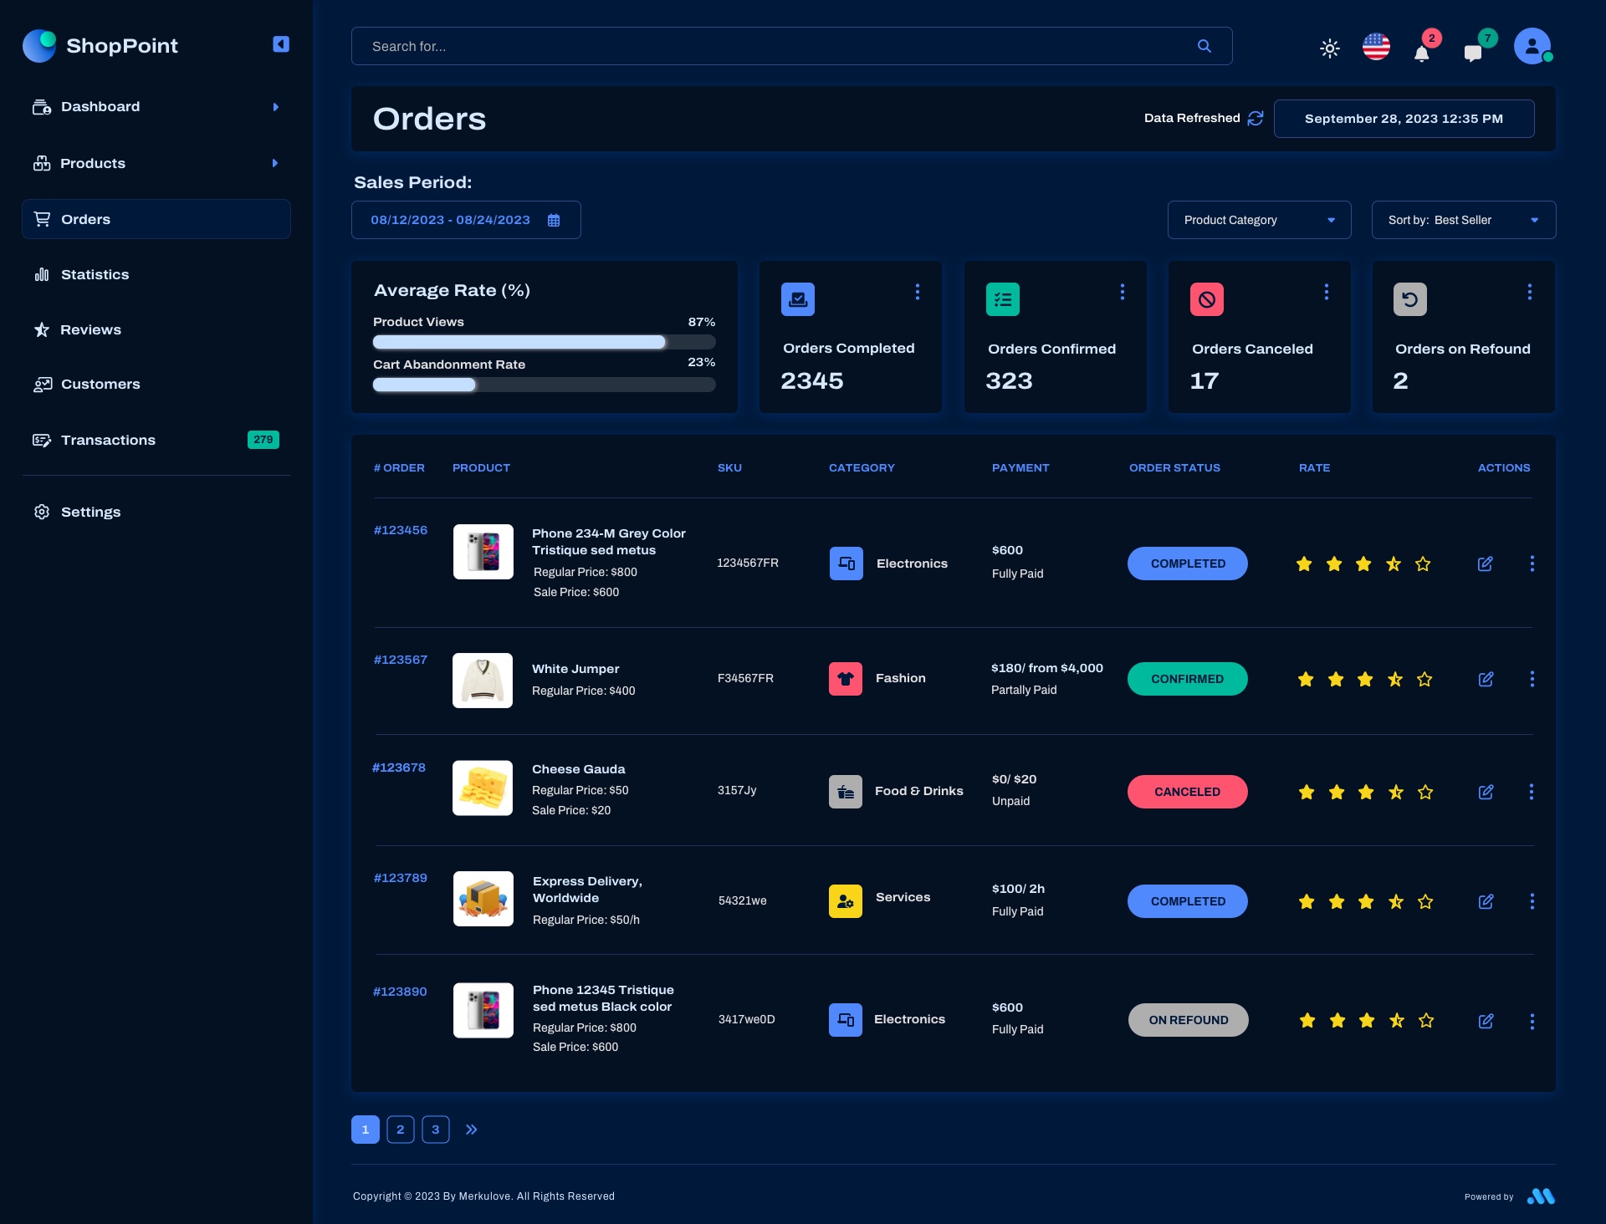
Task: Collapse the sidebar with the arrow toggle
Action: point(280,43)
